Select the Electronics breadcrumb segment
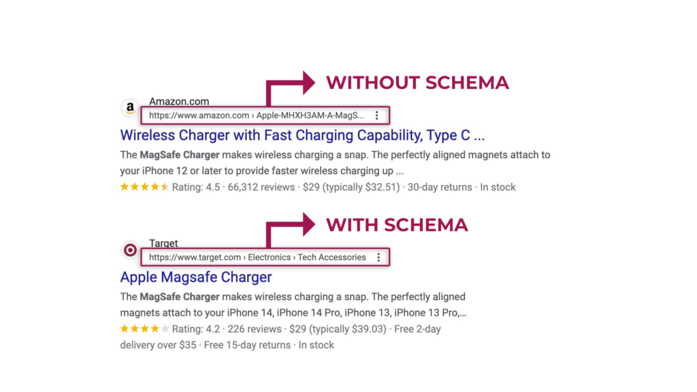697x392 pixels. [x=269, y=257]
